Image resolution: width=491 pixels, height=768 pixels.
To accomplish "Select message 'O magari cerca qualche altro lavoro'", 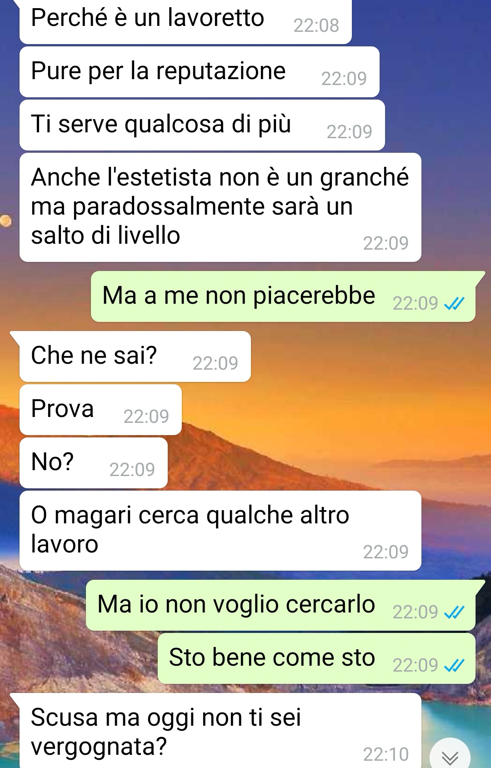I will pyautogui.click(x=220, y=531).
